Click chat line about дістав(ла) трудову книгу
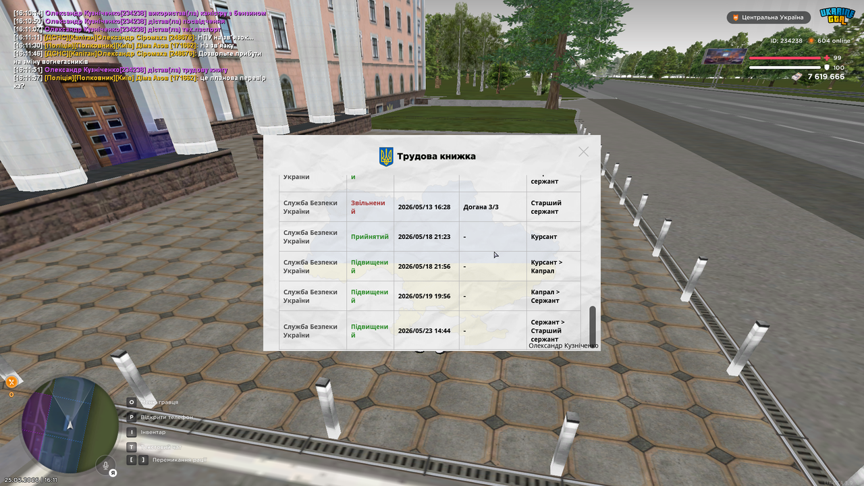The height and width of the screenshot is (486, 864). (121, 70)
